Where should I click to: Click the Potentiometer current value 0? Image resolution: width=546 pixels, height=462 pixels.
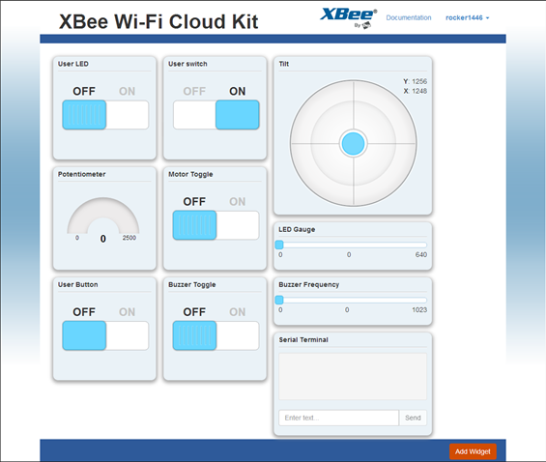[103, 239]
